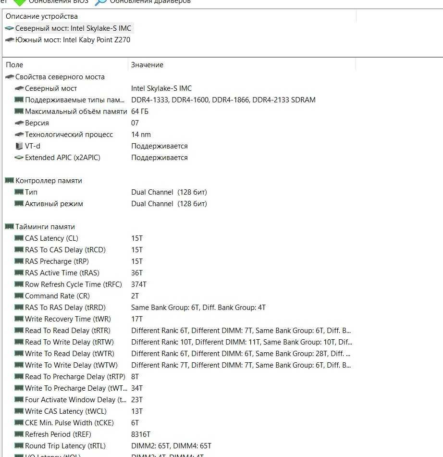The image size is (443, 457).
Task: Click icon beside Write Recovery Time (tWR)
Action: pyautogui.click(x=19, y=319)
